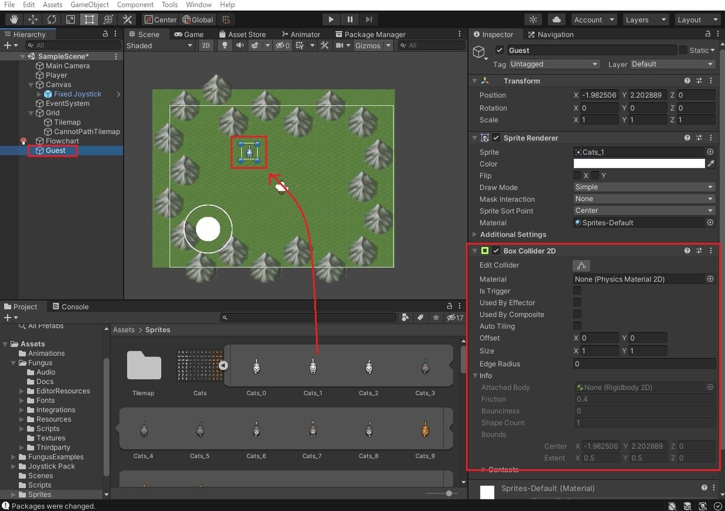
Task: Open the Shaded draw mode dropdown
Action: click(x=159, y=45)
